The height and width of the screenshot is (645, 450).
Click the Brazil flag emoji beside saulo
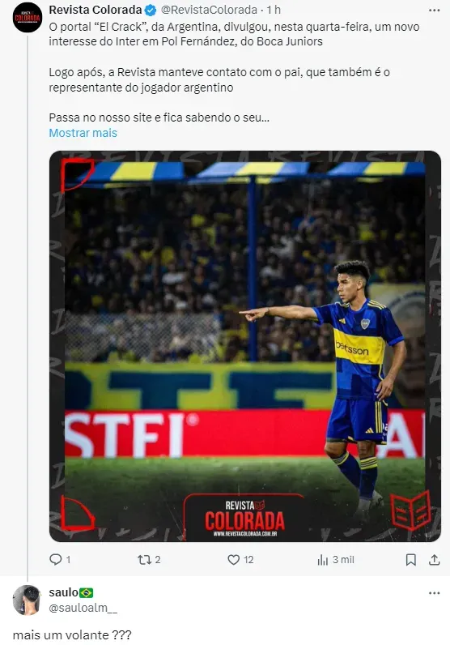(x=87, y=593)
